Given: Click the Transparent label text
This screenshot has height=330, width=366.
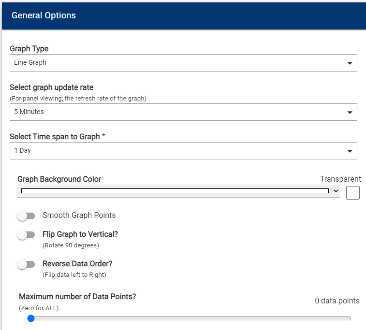Looking at the screenshot, I should point(340,179).
